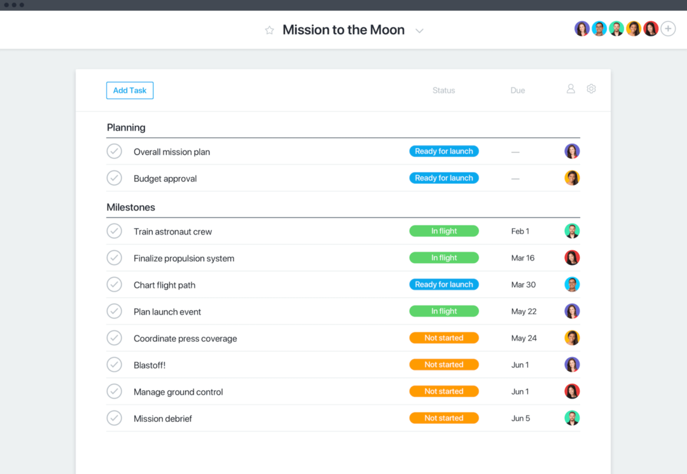The image size is (687, 474).
Task: Filter tasks using the assignee person icon
Action: (571, 89)
